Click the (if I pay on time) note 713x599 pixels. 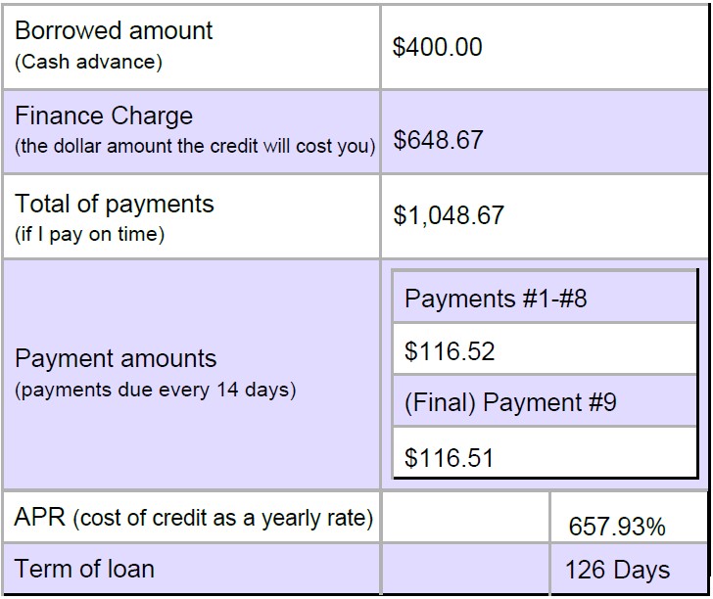[89, 235]
